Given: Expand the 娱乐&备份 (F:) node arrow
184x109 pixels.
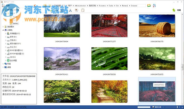Looking at the screenshot, I should point(6,44).
